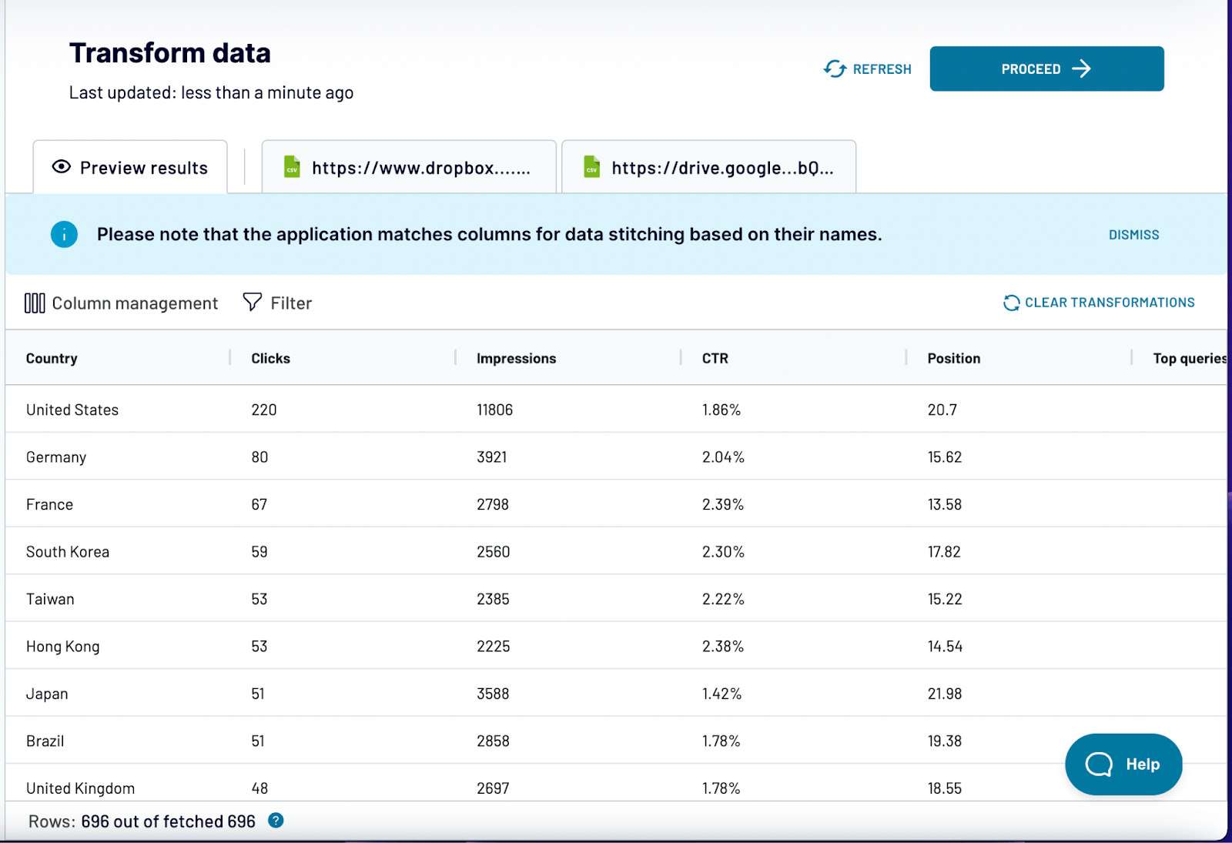
Task: Click the info icon in the notification banner
Action: point(64,234)
